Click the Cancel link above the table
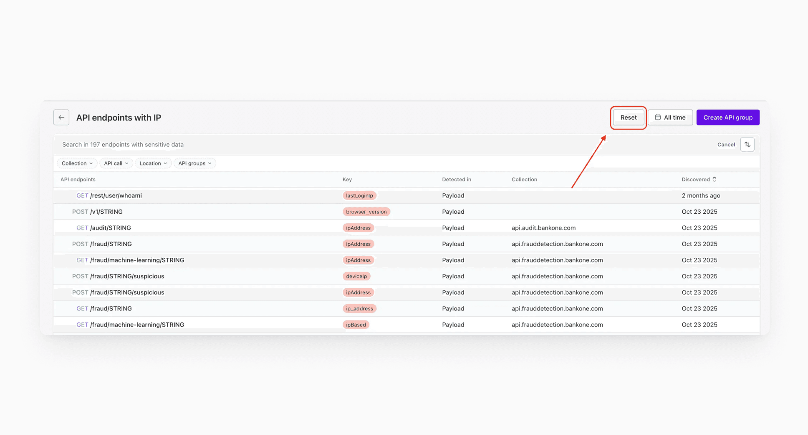This screenshot has width=808, height=435. 726,144
